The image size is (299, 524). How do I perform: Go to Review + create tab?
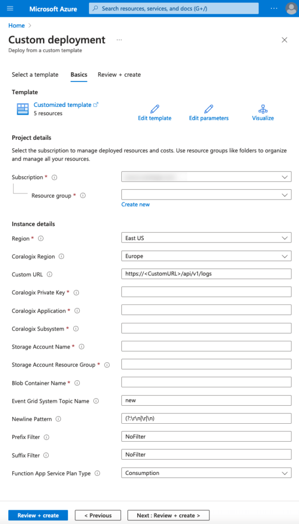tap(119, 75)
